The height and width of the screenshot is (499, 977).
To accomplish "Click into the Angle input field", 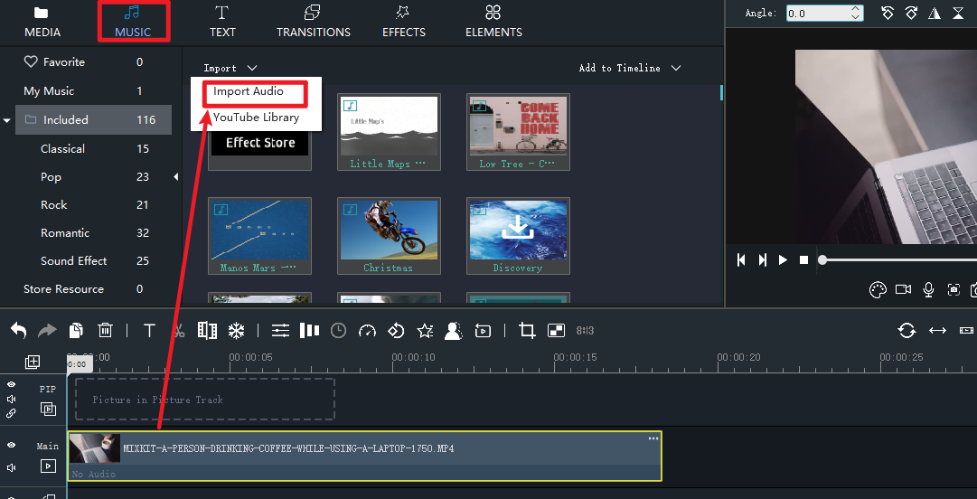I will (818, 13).
